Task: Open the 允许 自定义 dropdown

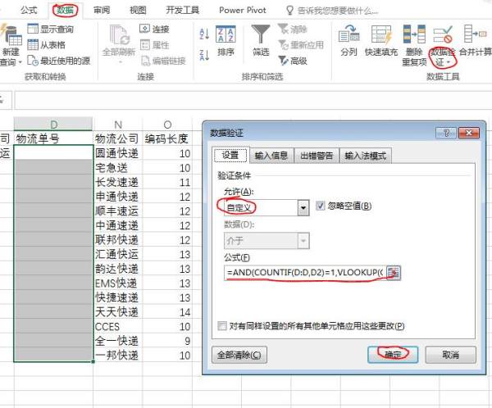Action: (x=303, y=207)
